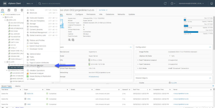The height and width of the screenshot is (108, 215).
Task: Switch to the Datastores tab
Action: tap(110, 14)
